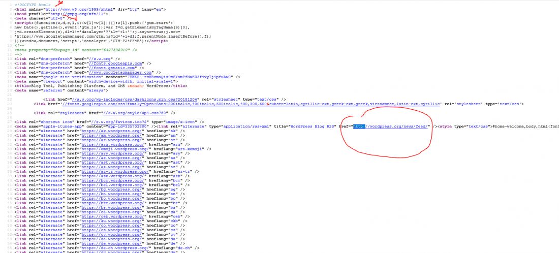Open the https://de.wordpress.org/ link
Screen dimensions: 559x253
tap(112, 244)
